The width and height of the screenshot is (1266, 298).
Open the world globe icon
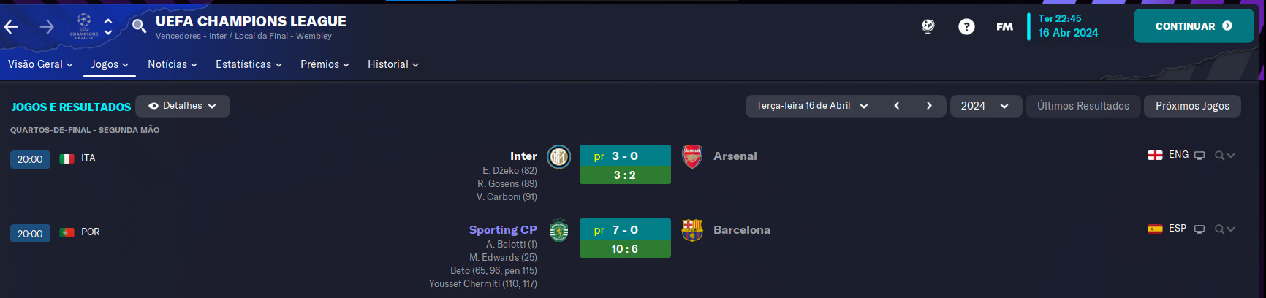tap(928, 27)
